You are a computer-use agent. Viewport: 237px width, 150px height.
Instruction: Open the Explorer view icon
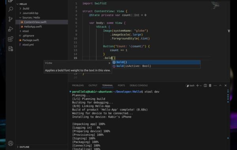(11, 1)
